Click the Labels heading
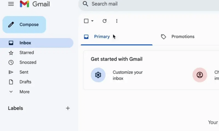This screenshot has width=219, height=131. coord(16,108)
